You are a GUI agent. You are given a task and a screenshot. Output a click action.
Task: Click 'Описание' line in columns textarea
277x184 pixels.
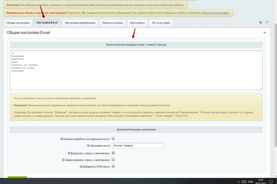[18, 71]
